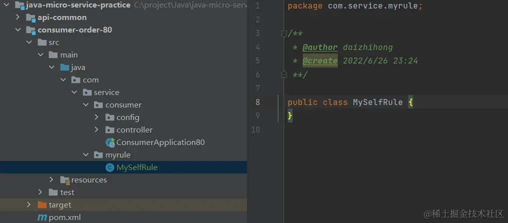The width and height of the screenshot is (508, 223).
Task: Click the blue java source root icon
Action: [64, 67]
